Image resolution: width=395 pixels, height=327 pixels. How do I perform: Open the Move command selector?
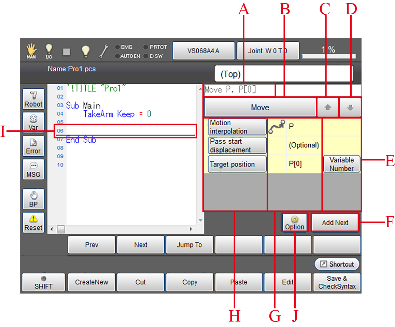click(x=260, y=108)
